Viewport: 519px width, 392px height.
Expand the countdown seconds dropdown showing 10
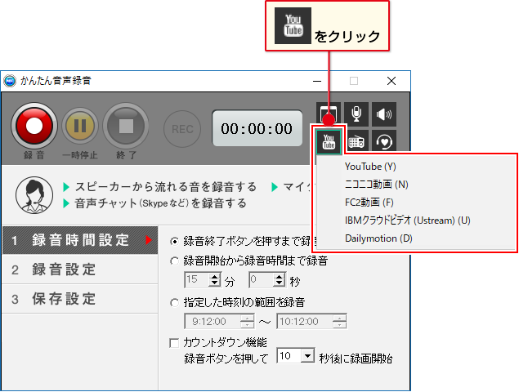point(307,357)
